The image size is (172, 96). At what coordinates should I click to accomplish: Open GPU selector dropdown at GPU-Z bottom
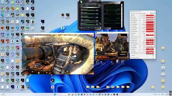coord(137,58)
